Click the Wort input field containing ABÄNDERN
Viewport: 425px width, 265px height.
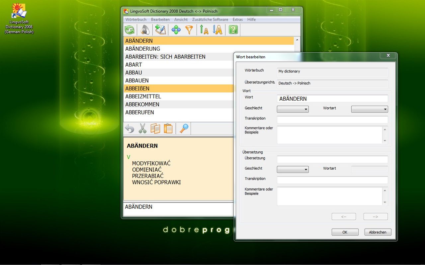click(332, 99)
